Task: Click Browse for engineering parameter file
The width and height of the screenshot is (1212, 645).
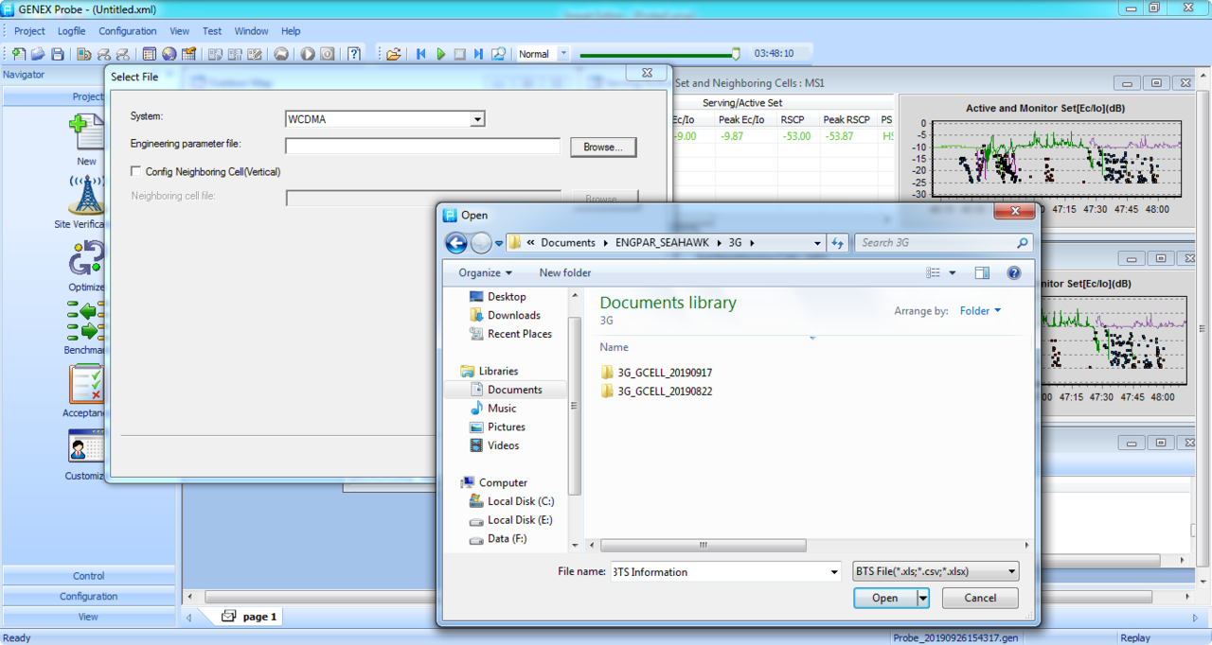Action: point(603,147)
